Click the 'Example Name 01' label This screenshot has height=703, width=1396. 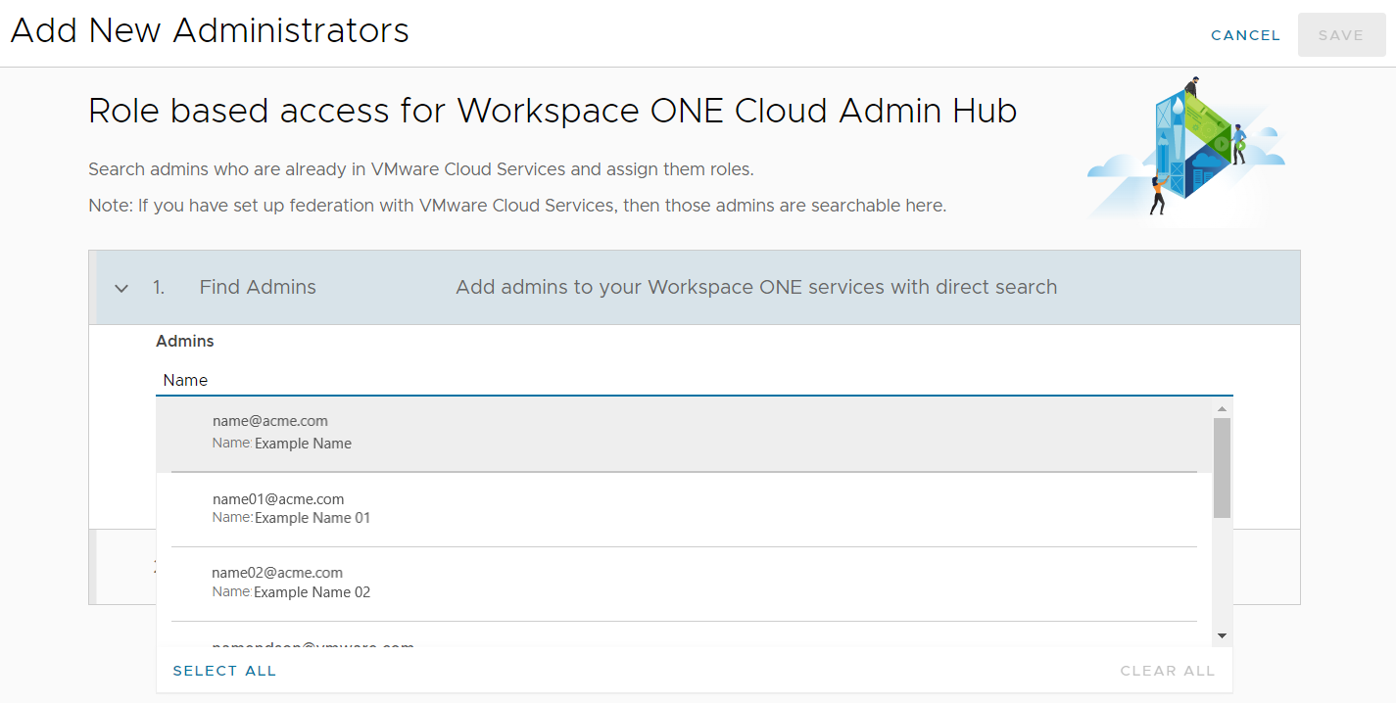(x=313, y=518)
